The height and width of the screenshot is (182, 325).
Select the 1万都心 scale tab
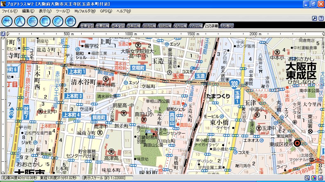pos(227,26)
